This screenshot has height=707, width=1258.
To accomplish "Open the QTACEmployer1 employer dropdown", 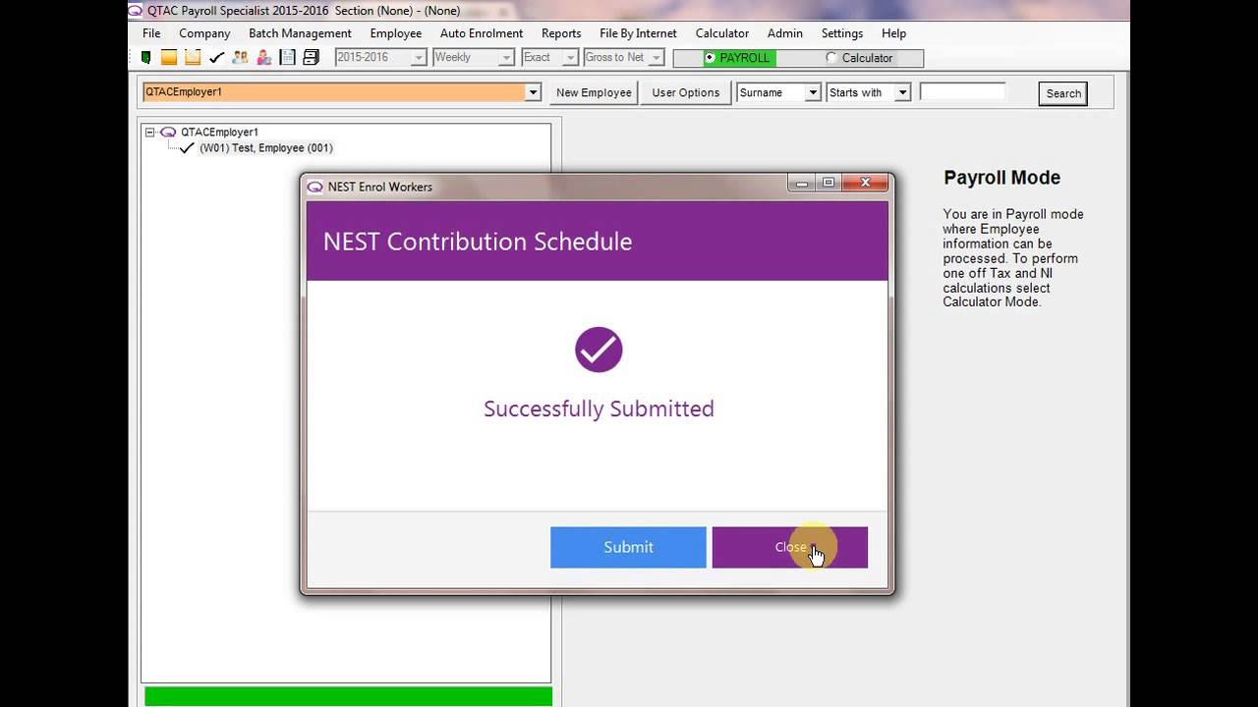I will 533,92.
